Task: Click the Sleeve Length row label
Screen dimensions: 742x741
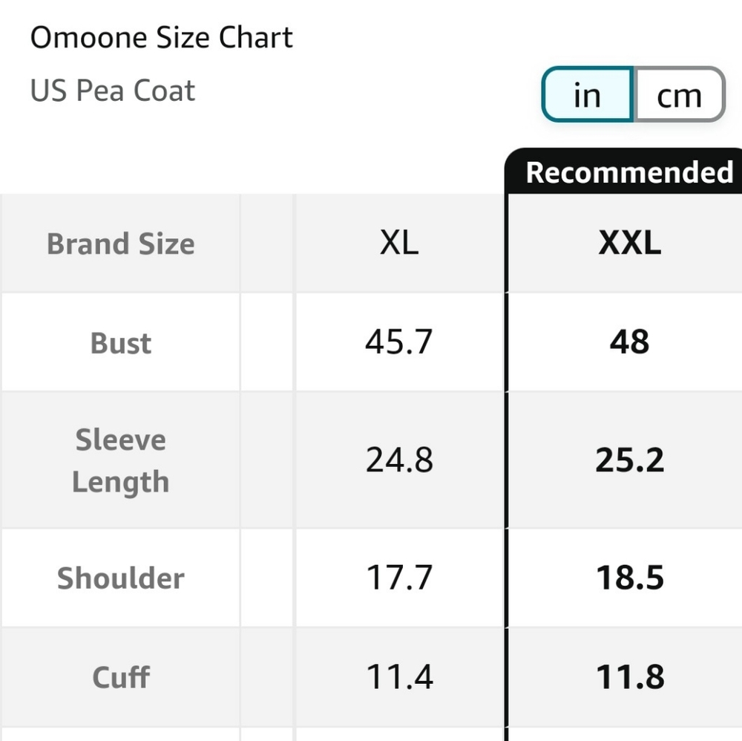Action: [x=121, y=460]
